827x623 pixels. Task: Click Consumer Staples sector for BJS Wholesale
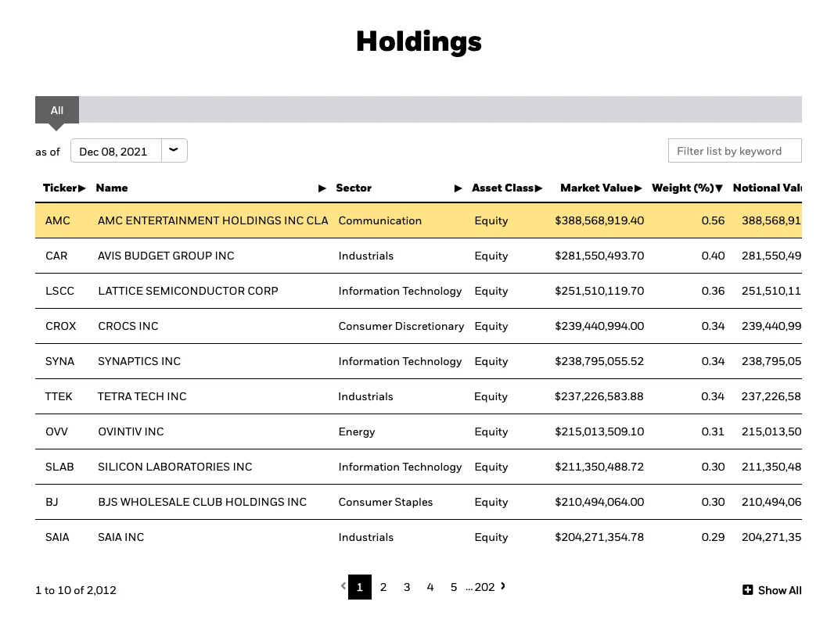[386, 503]
